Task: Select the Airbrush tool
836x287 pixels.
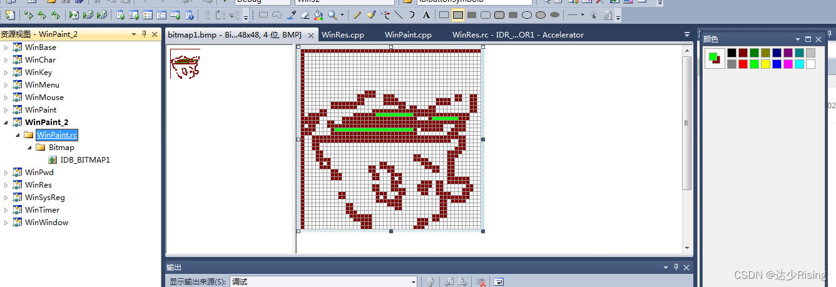Action: (385, 14)
